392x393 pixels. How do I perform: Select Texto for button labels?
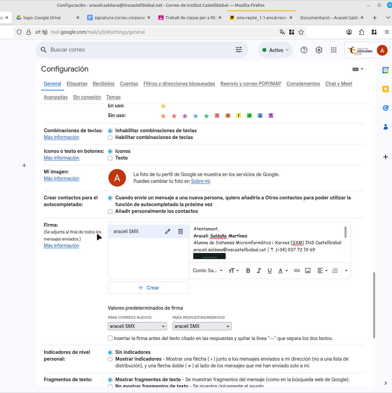[x=110, y=158]
